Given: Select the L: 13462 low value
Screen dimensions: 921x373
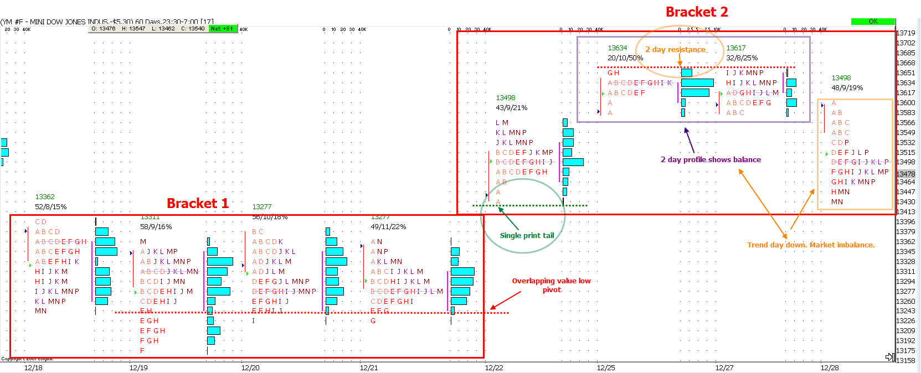Looking at the screenshot, I should pos(163,28).
